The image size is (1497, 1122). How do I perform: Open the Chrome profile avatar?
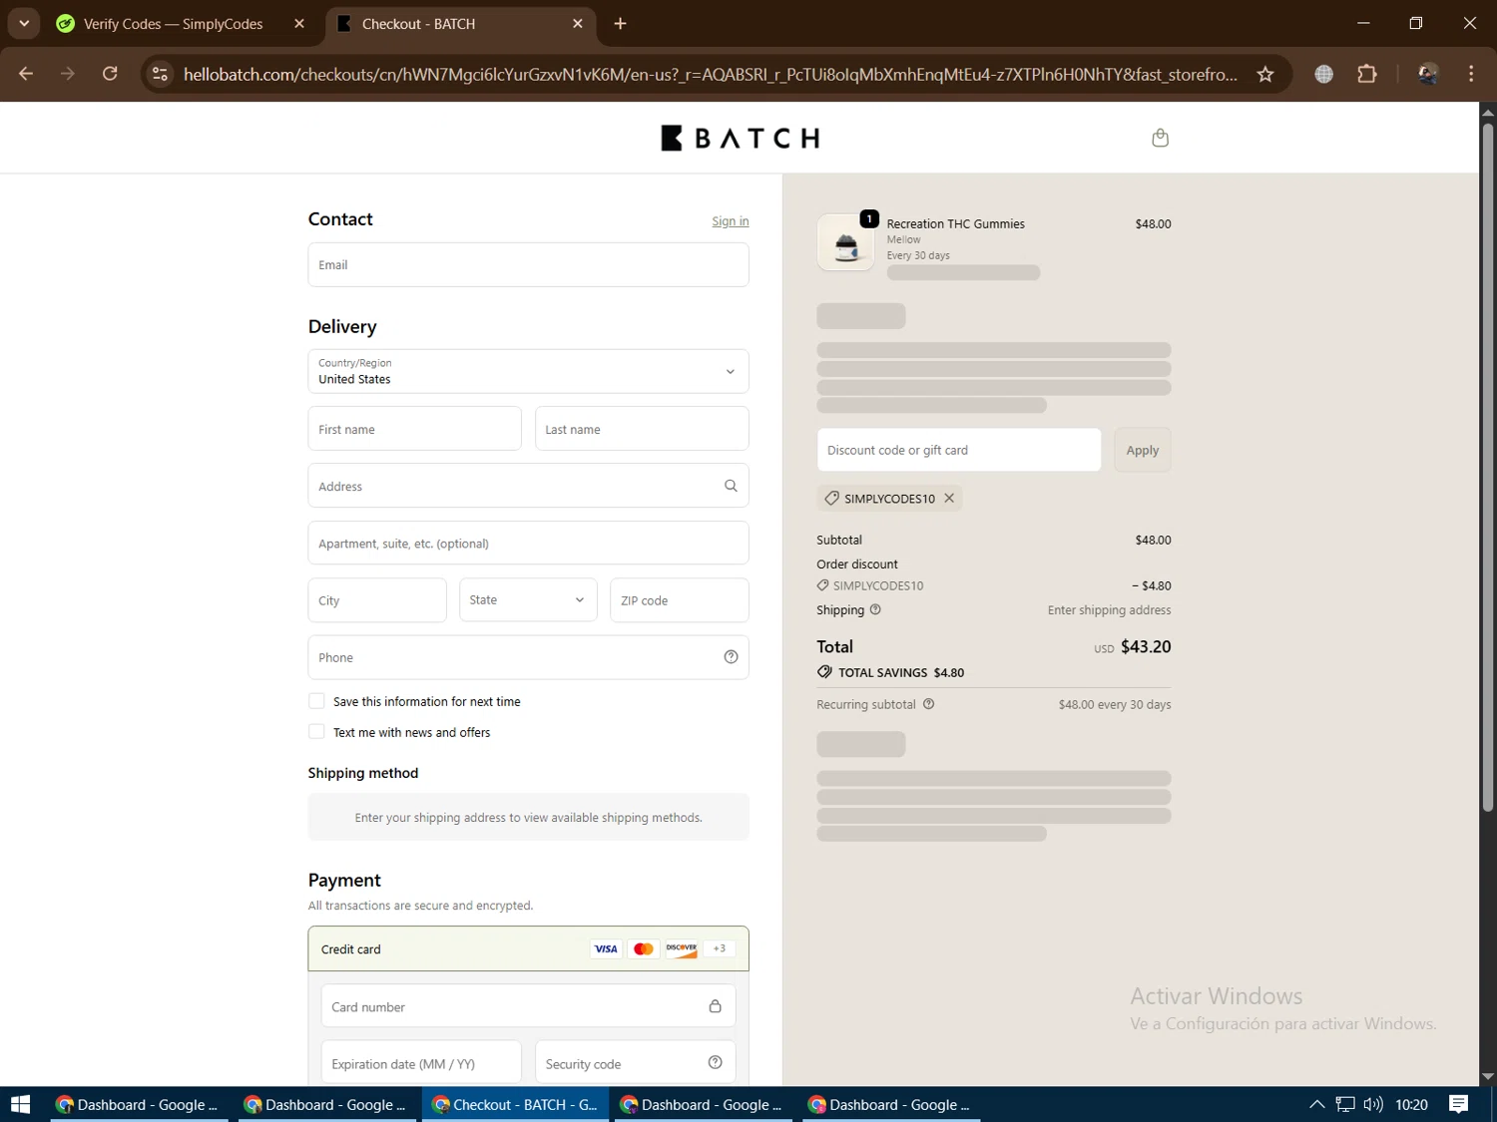click(1428, 74)
